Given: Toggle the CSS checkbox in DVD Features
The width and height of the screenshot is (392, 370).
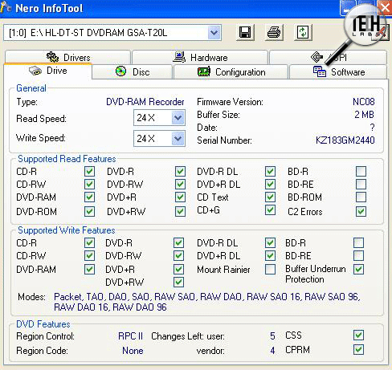Looking at the screenshot, I should [358, 335].
